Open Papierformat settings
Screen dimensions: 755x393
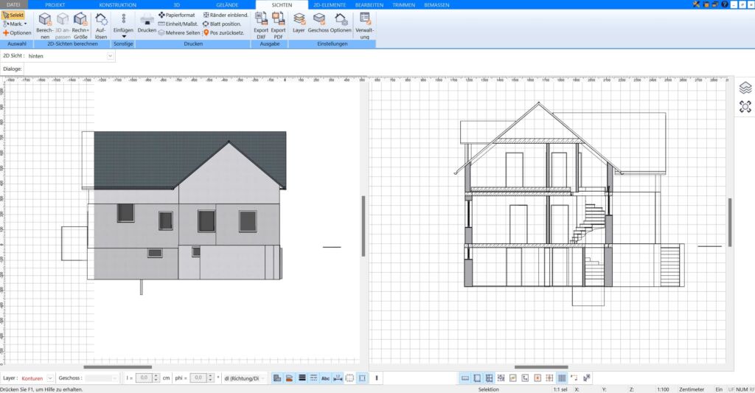[x=177, y=15]
